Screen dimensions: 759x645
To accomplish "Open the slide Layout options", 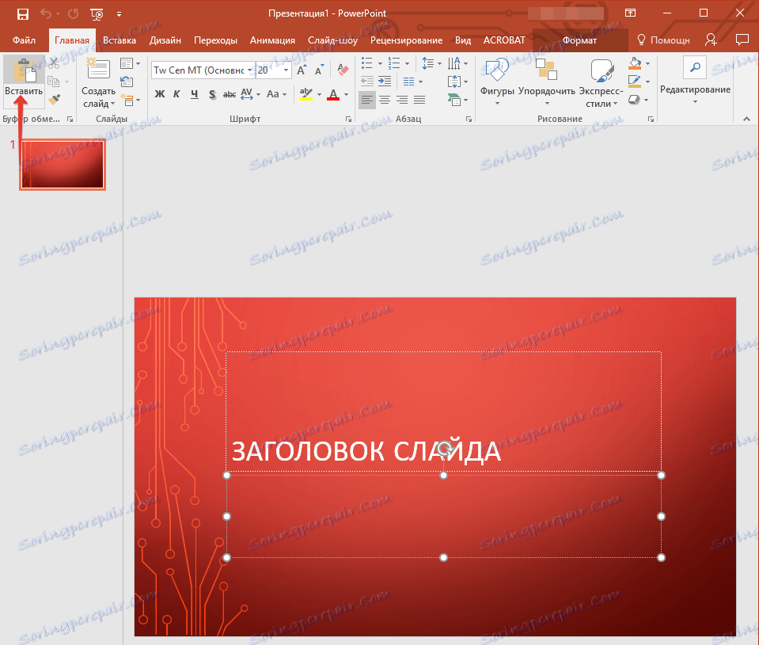I will click(130, 63).
